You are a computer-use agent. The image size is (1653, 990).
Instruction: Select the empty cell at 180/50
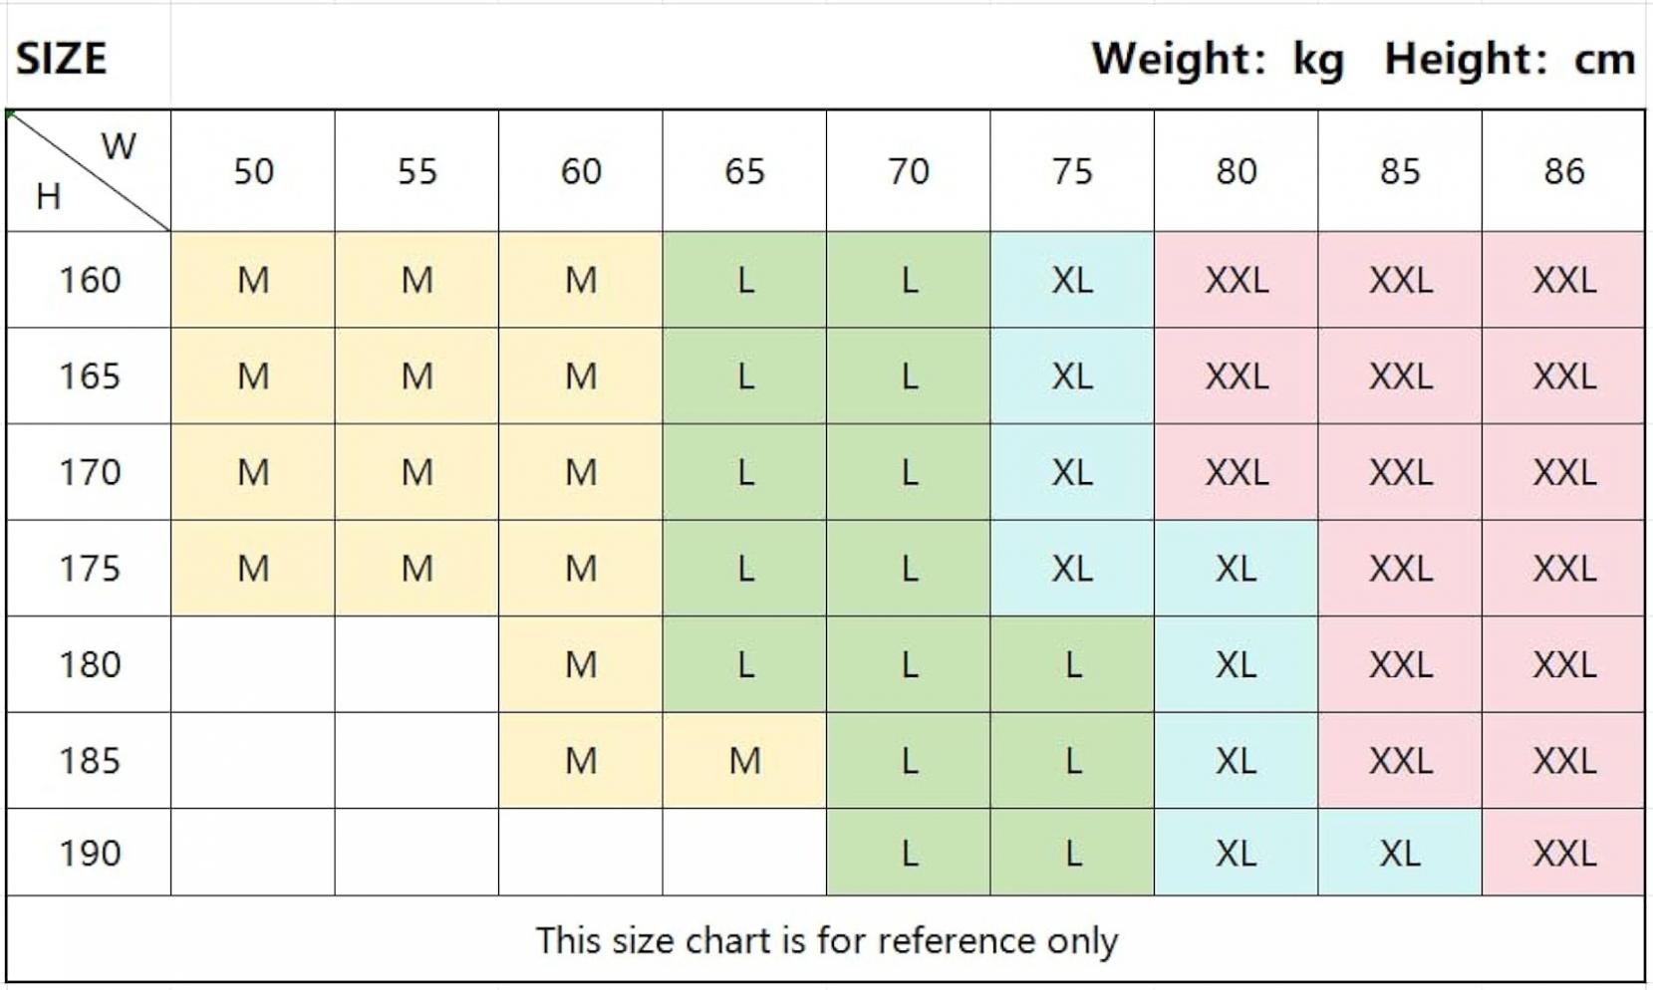click(x=253, y=664)
